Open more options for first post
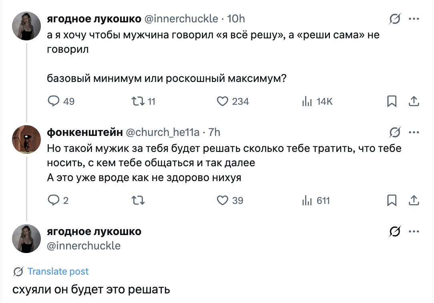Viewport: 434px width, 303px height. tap(414, 19)
